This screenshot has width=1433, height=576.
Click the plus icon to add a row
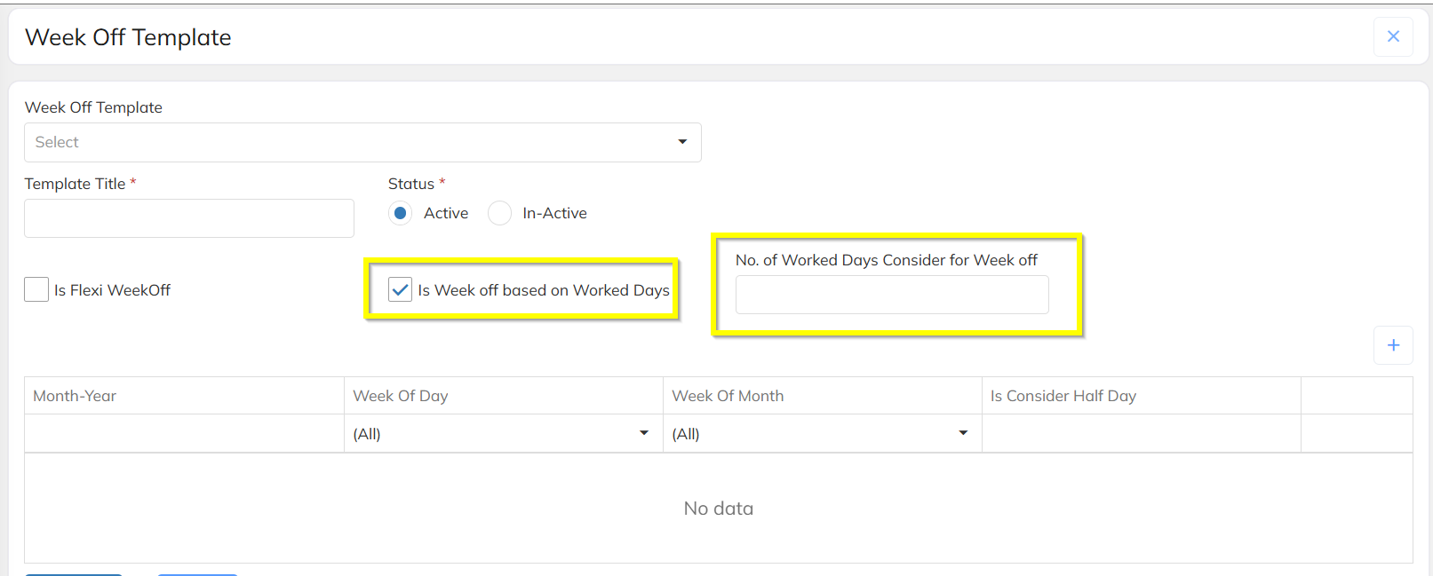click(1392, 345)
